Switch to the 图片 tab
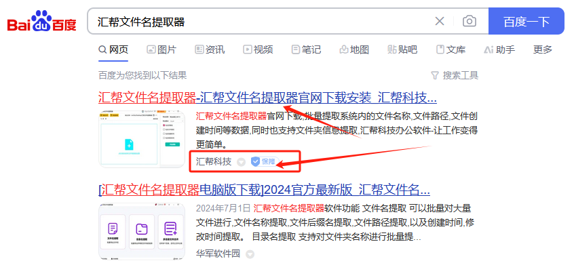574x263 pixels. (x=161, y=49)
